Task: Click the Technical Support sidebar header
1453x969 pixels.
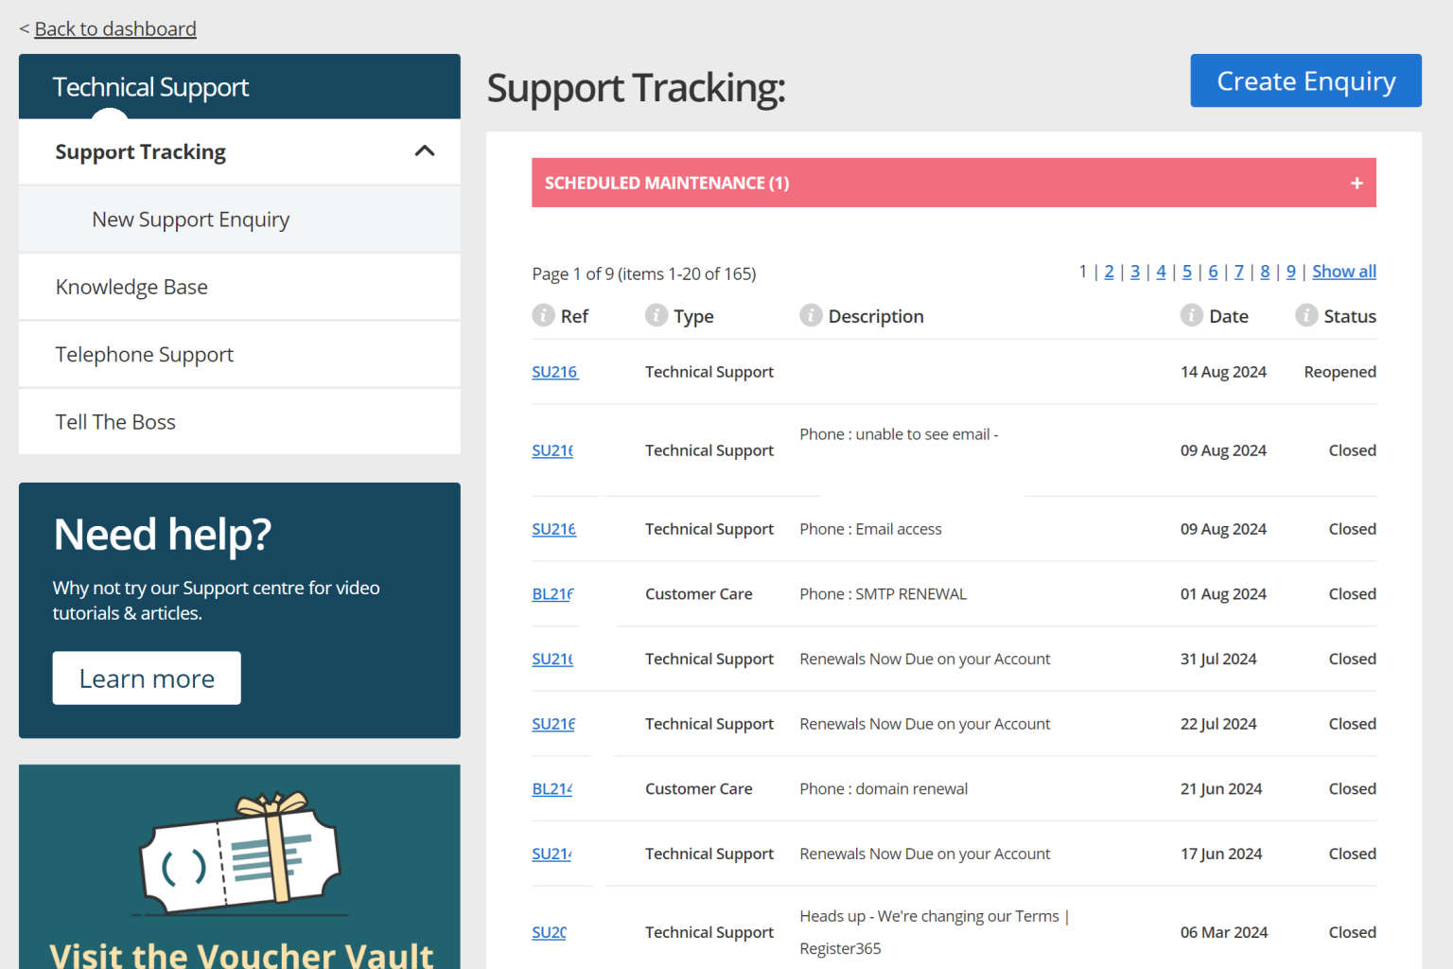Action: pos(239,86)
